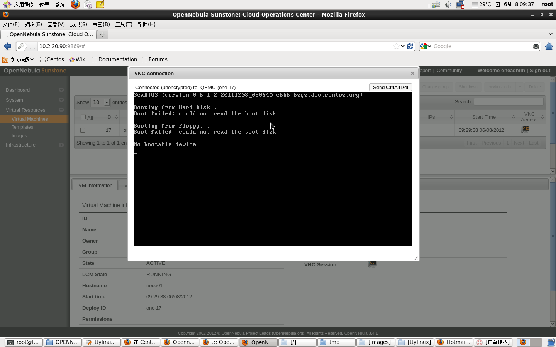Screen dimensions: 556x347
Task: Click Send CtrlAltDel button
Action: tap(390, 87)
